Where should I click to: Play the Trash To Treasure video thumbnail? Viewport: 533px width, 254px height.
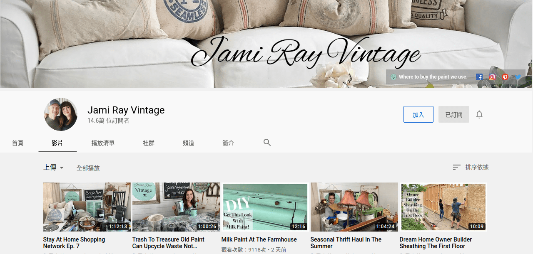click(x=176, y=207)
